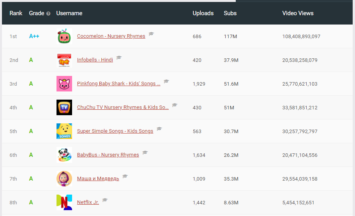Open the Netflix Jr. N logo avatar

[64, 202]
